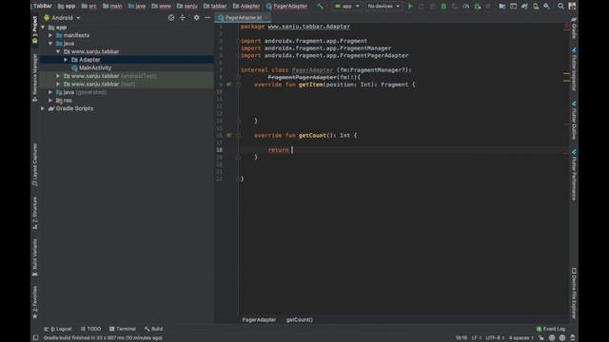Viewport: 609px width, 342px height.
Task: Toggle the Resource Manager side panel
Action: 35,77
